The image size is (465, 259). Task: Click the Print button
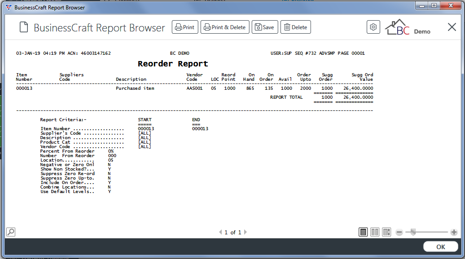click(x=185, y=27)
